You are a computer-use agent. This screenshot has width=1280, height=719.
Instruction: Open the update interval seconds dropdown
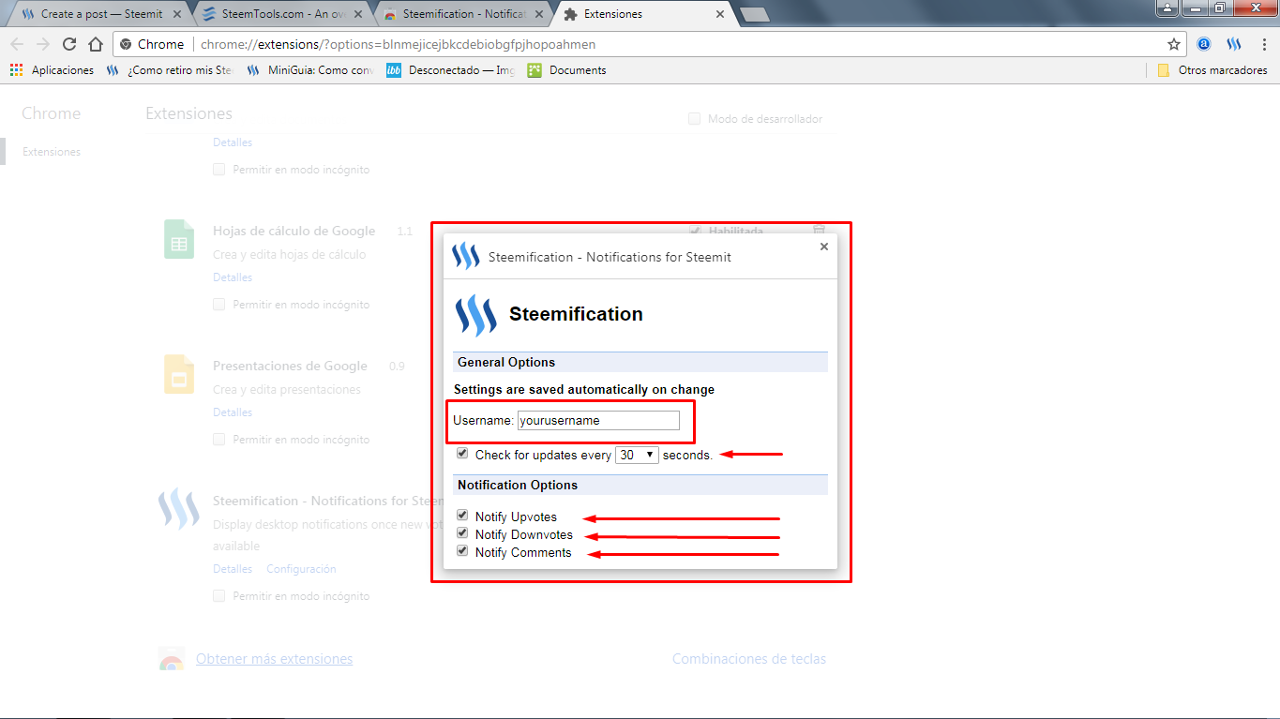(x=637, y=455)
